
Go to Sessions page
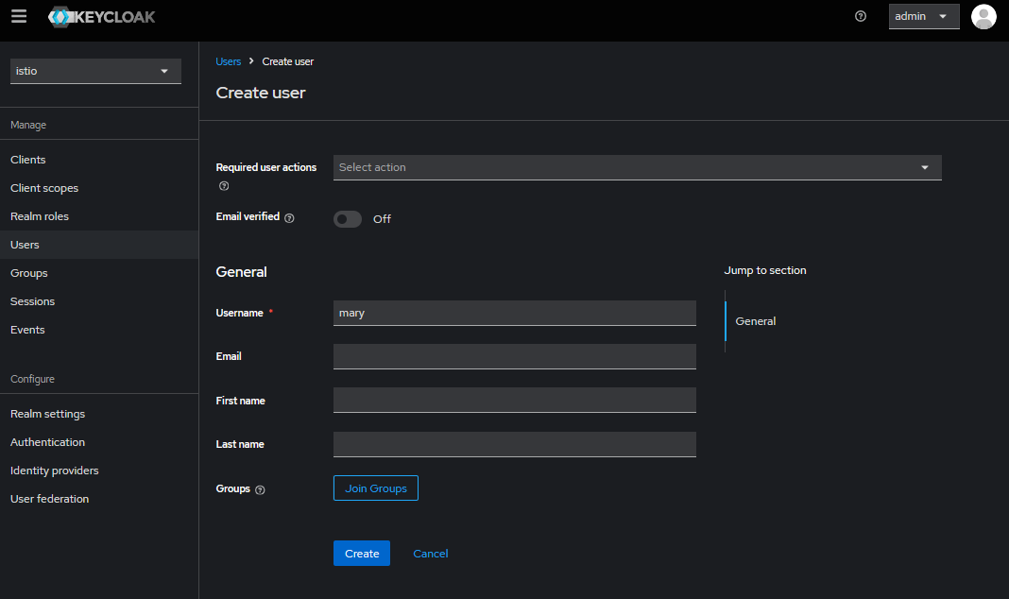click(99, 301)
